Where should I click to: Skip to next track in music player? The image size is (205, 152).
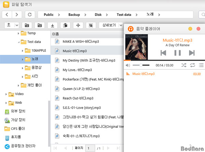(x=192, y=53)
